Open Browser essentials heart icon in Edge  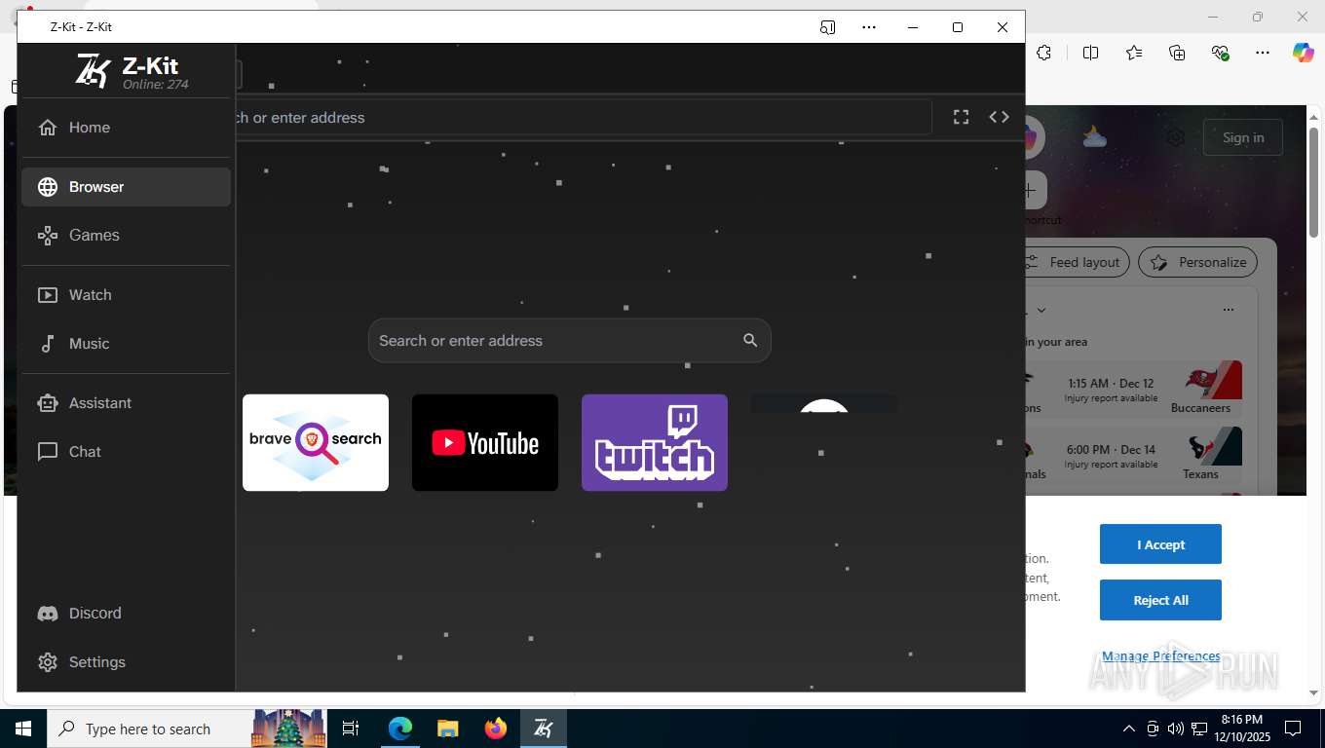[1220, 53]
